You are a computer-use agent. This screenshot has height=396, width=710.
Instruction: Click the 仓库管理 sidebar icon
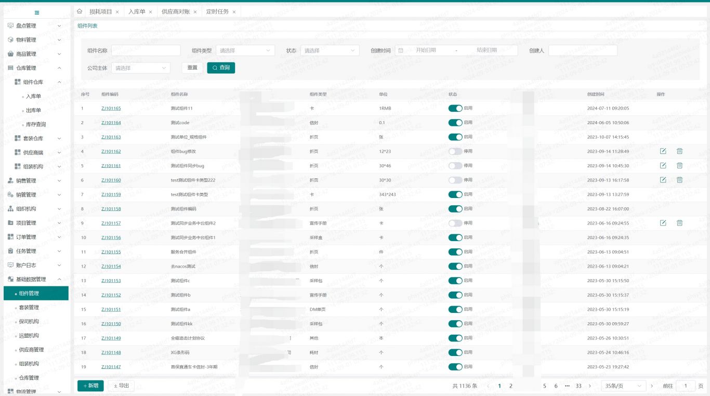pyautogui.click(x=11, y=68)
